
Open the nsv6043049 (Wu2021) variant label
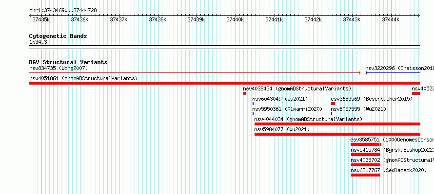tap(280, 99)
